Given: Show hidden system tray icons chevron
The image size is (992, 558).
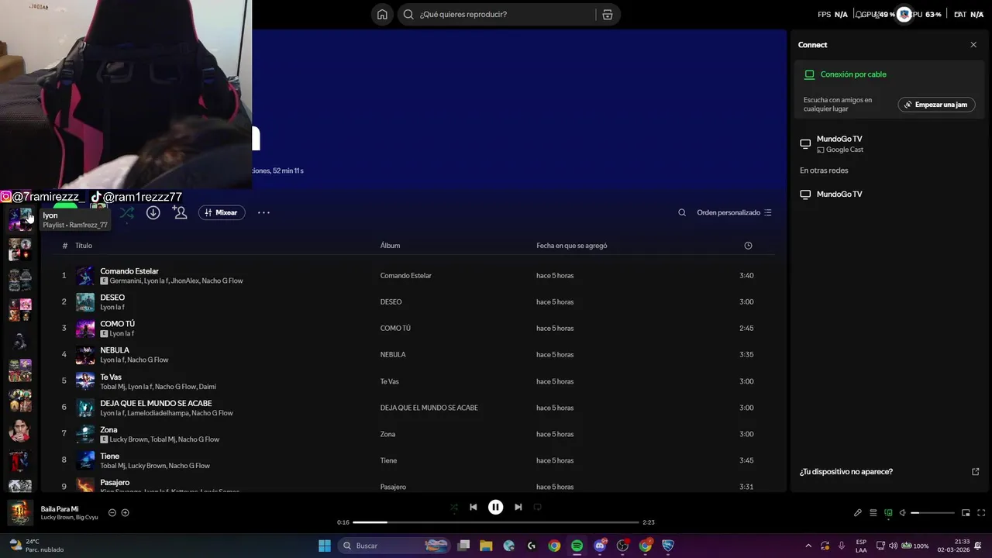Looking at the screenshot, I should tap(808, 546).
